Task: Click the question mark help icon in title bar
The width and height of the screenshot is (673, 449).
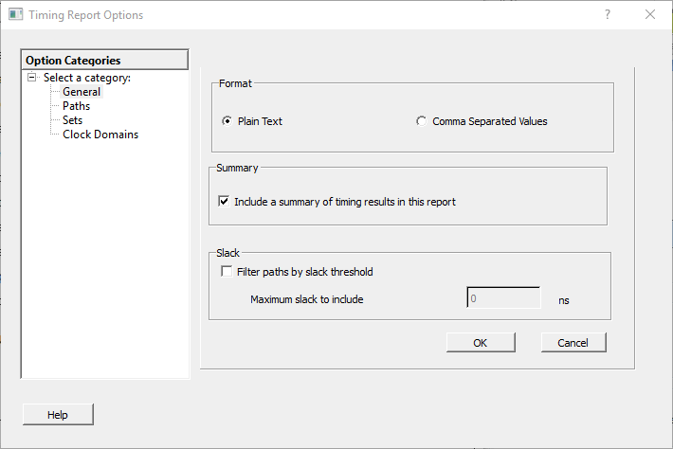Action: (x=608, y=15)
